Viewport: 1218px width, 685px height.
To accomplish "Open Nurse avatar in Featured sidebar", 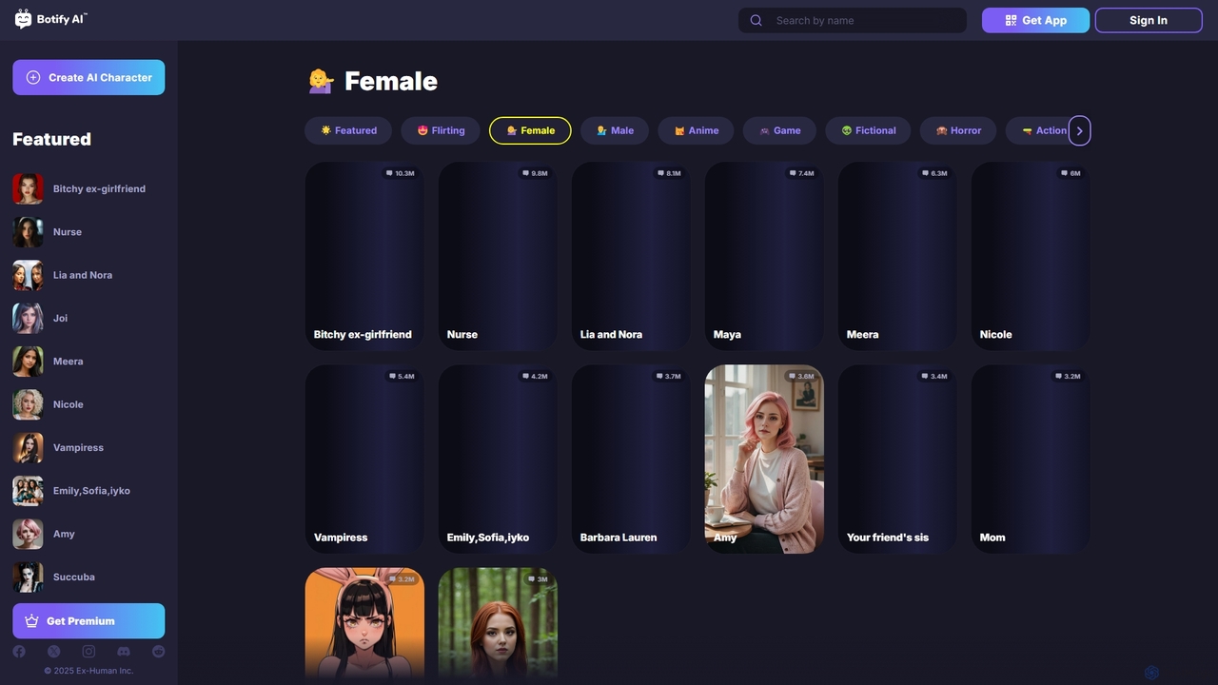I will coord(28,232).
